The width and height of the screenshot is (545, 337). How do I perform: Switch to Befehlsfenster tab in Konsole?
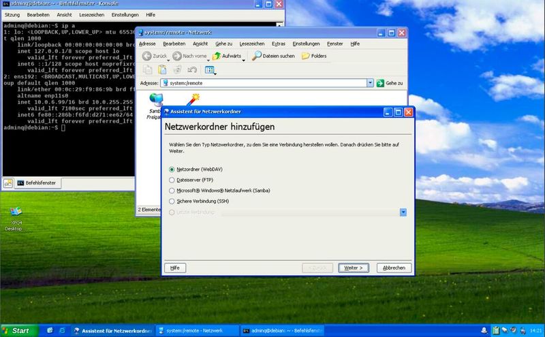tap(37, 183)
